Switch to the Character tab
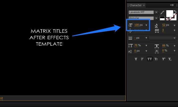Viewport: 178px width, 107px height. coord(136,5)
